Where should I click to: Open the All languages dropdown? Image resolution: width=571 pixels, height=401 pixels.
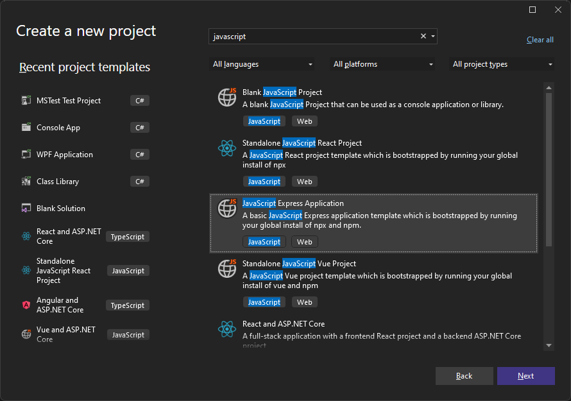262,64
